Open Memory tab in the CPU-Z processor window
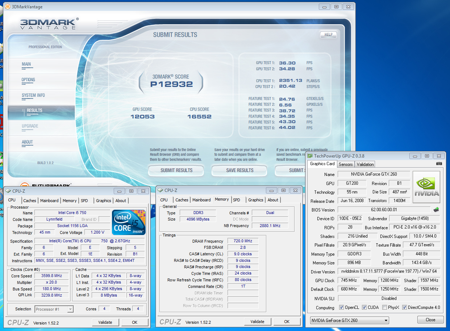This screenshot has height=331, width=450. coord(70,201)
